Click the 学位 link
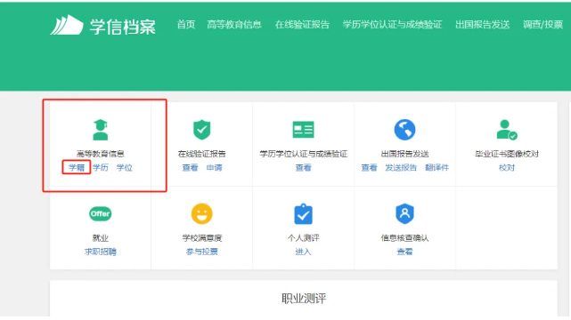 click(124, 167)
